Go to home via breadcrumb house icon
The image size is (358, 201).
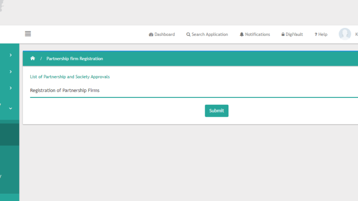[x=33, y=59]
